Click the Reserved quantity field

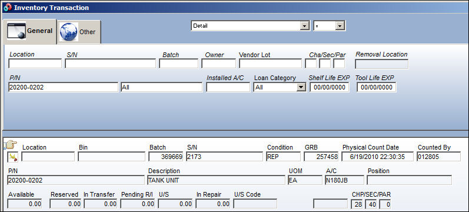point(65,204)
